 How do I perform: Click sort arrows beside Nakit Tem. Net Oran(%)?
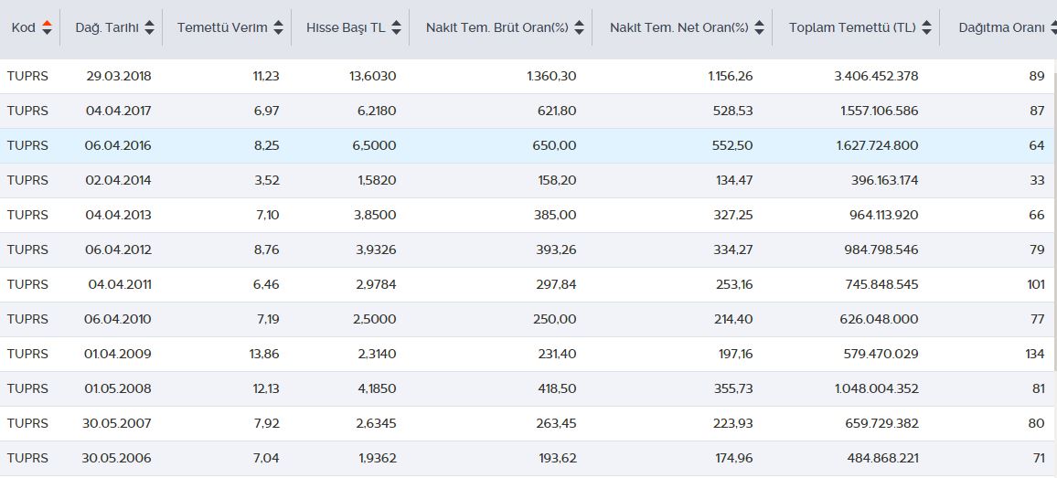(760, 27)
